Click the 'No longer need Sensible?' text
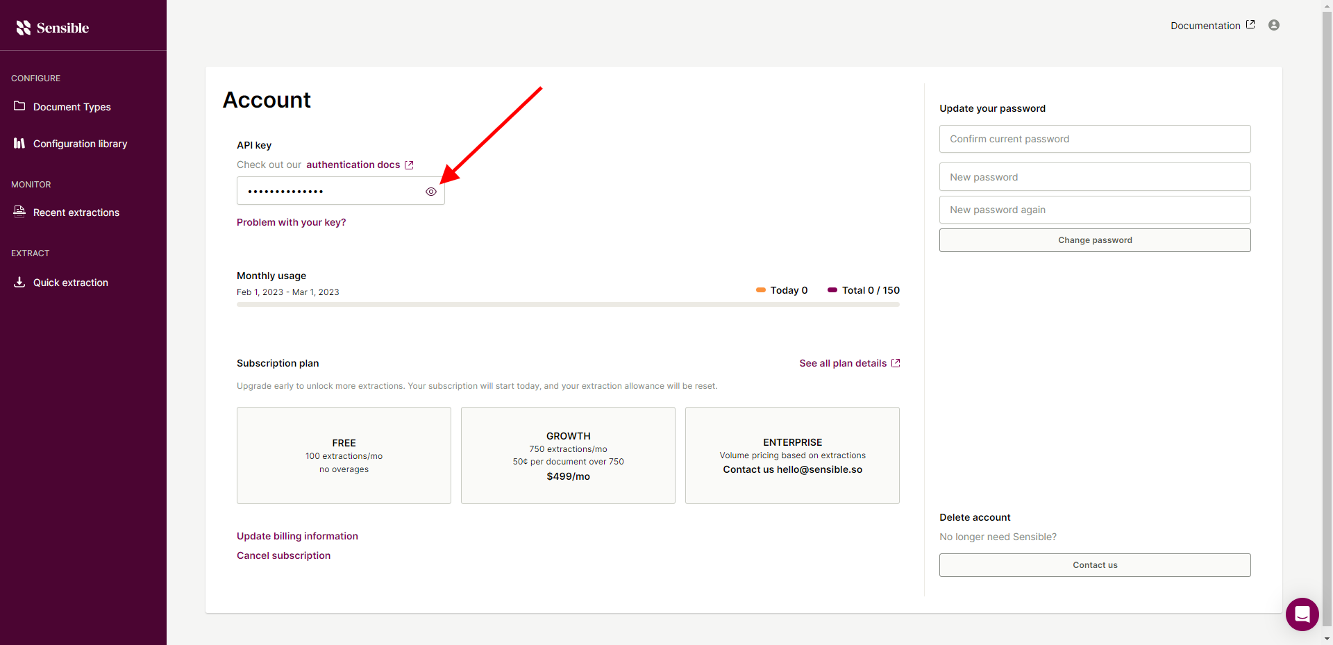The width and height of the screenshot is (1333, 645). coord(998,537)
